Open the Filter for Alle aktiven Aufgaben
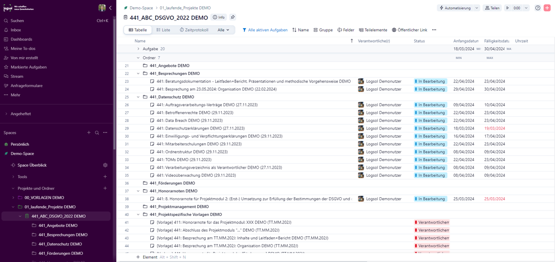The height and width of the screenshot is (262, 555). point(265,30)
